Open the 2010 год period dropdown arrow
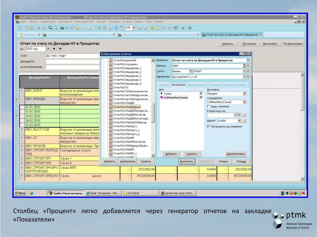The image size is (317, 237). tap(48, 49)
